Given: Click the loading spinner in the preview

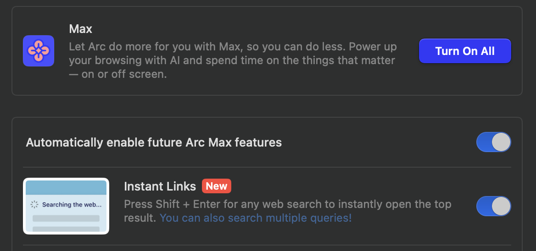Looking at the screenshot, I should 34,205.
